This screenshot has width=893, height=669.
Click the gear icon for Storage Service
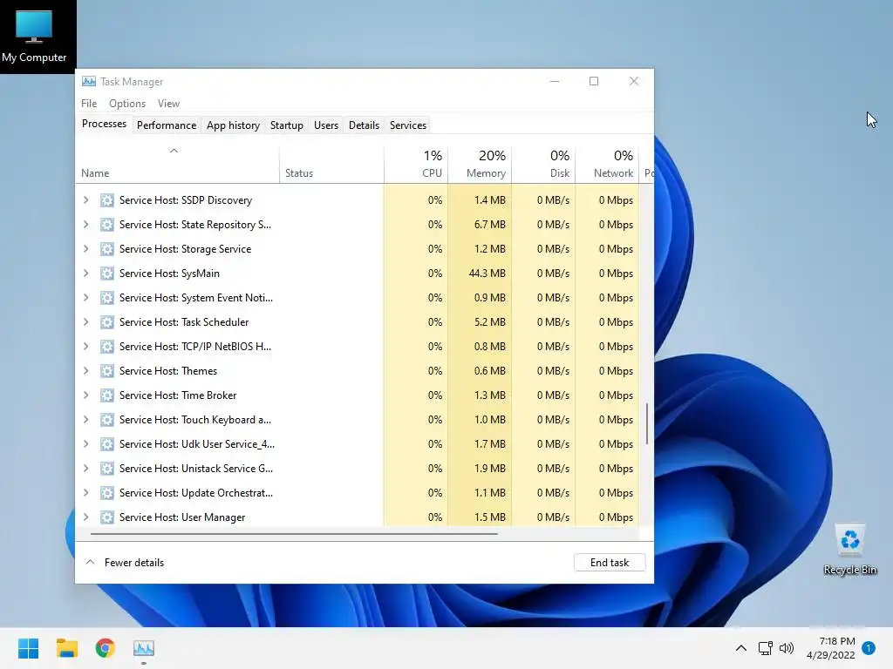[107, 249]
